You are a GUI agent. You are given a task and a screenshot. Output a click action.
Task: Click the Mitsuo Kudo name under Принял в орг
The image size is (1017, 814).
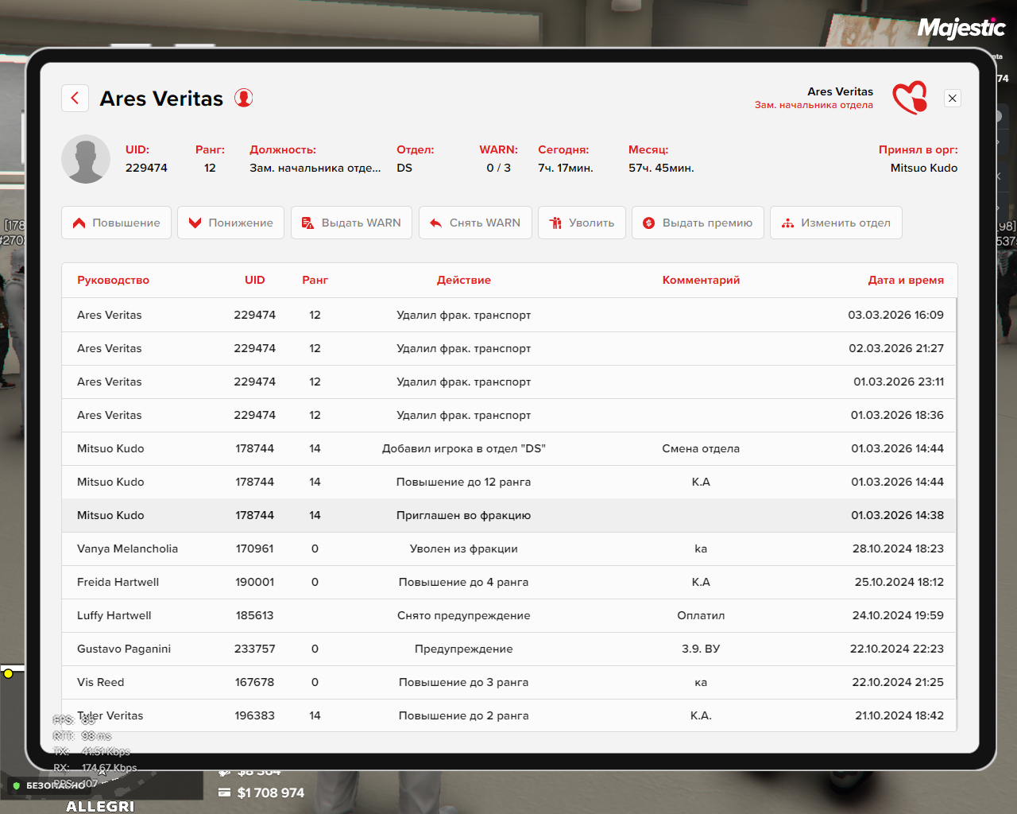923,168
